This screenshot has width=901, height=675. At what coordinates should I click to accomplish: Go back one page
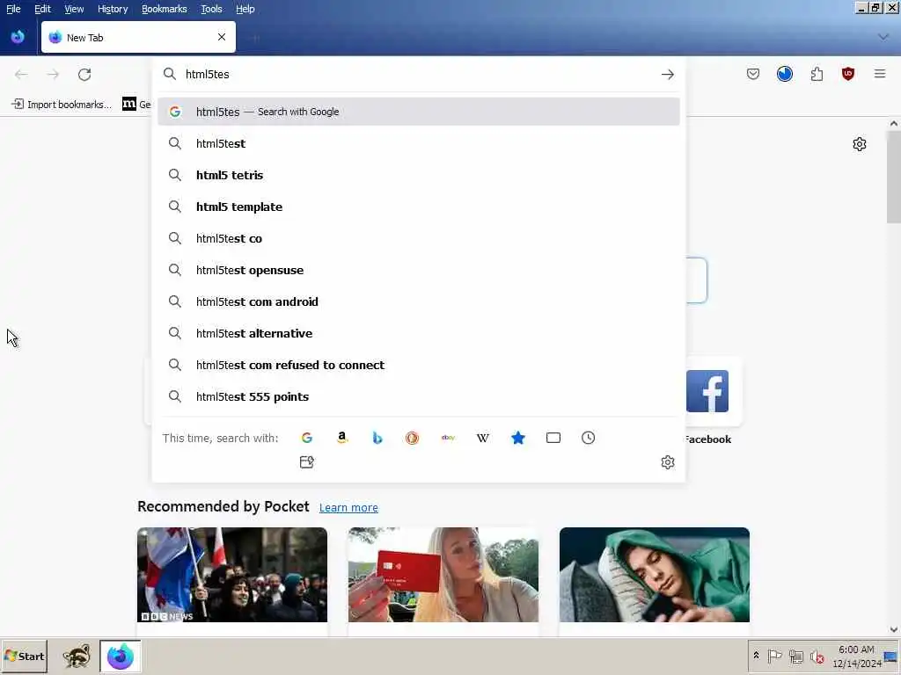click(x=21, y=74)
